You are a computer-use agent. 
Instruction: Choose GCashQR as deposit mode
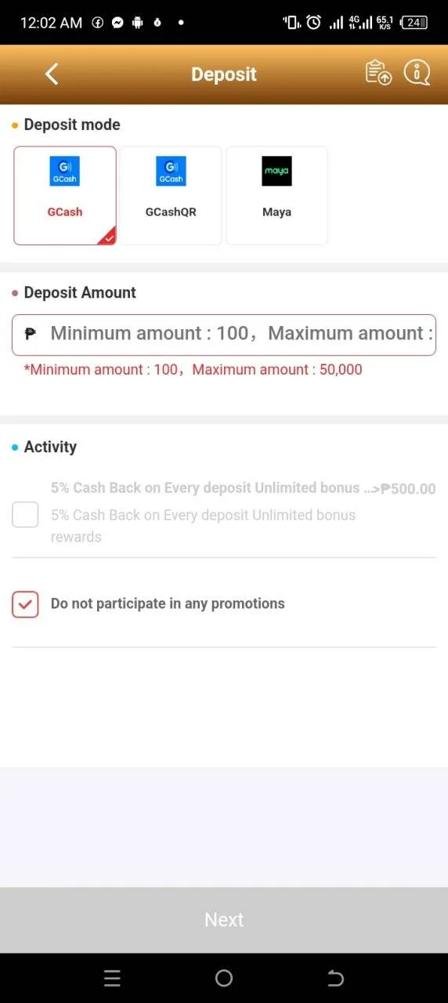(171, 196)
